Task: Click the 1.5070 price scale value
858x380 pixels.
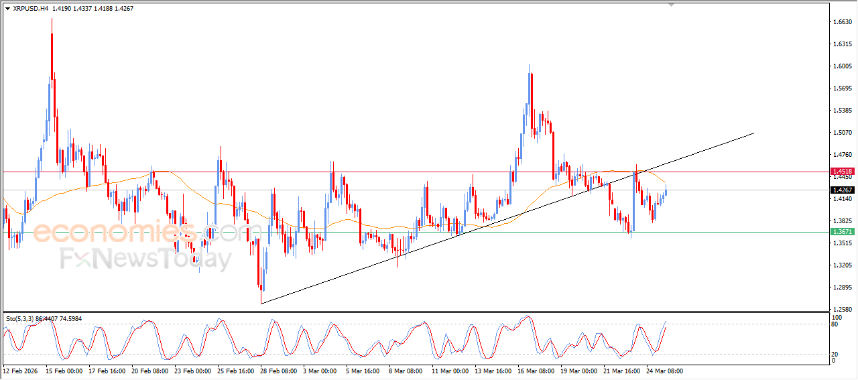Action: (x=842, y=133)
